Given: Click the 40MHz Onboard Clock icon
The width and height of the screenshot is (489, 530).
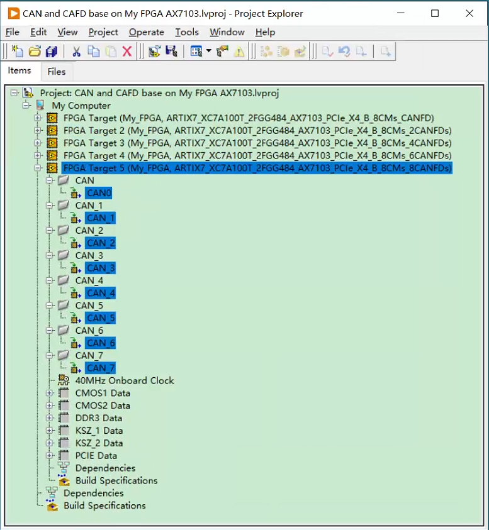Looking at the screenshot, I should coord(64,380).
